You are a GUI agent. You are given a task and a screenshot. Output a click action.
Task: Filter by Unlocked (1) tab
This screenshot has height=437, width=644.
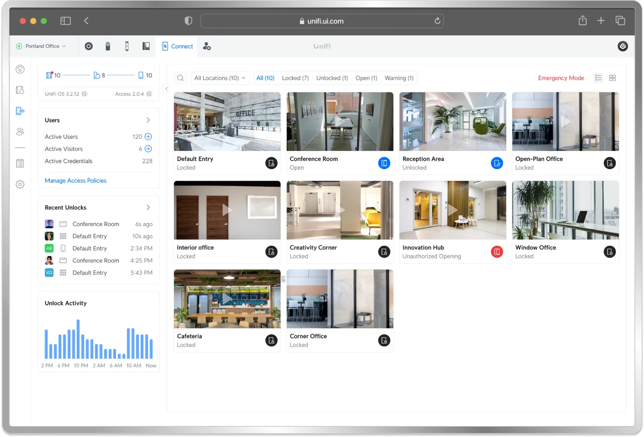pyautogui.click(x=332, y=78)
